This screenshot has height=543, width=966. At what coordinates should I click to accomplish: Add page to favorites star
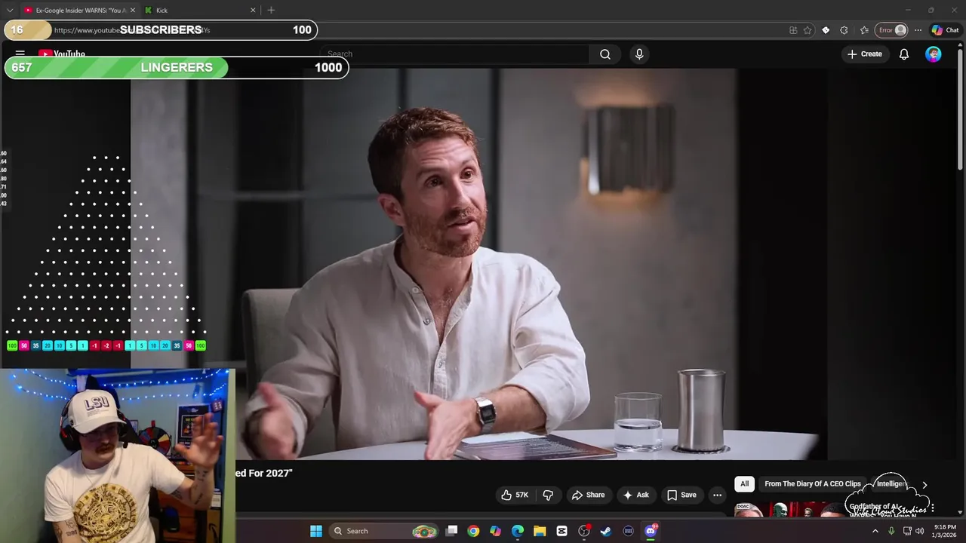(808, 30)
